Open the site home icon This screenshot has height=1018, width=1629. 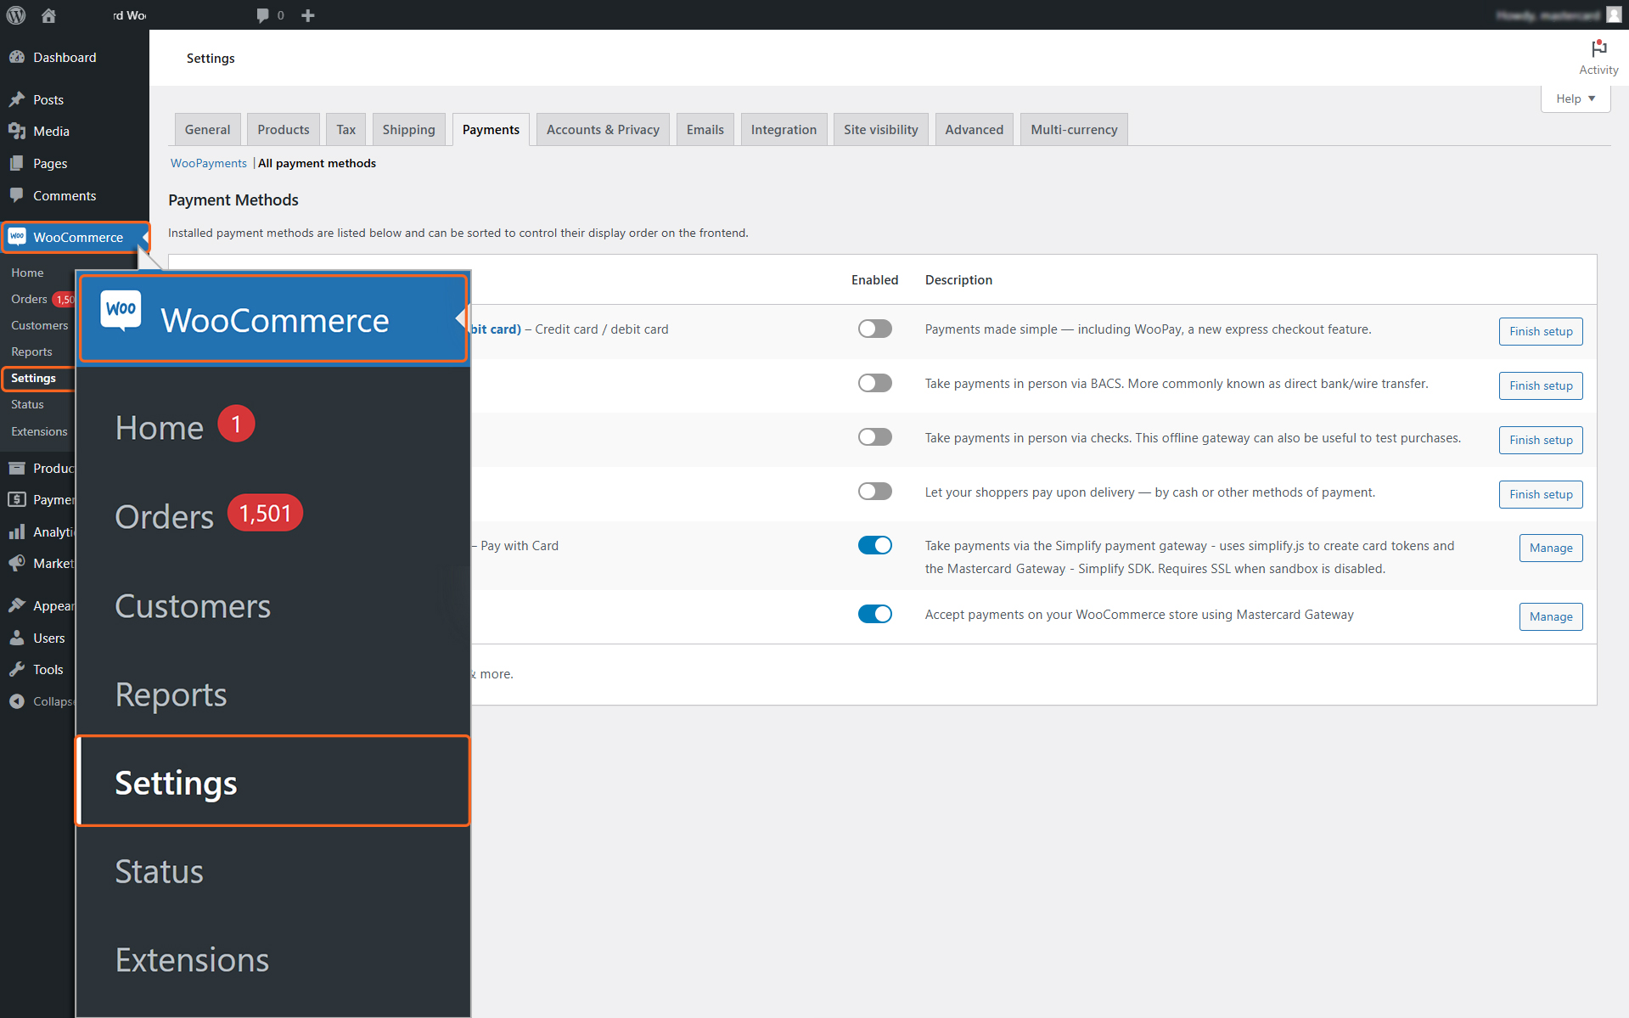coord(48,15)
